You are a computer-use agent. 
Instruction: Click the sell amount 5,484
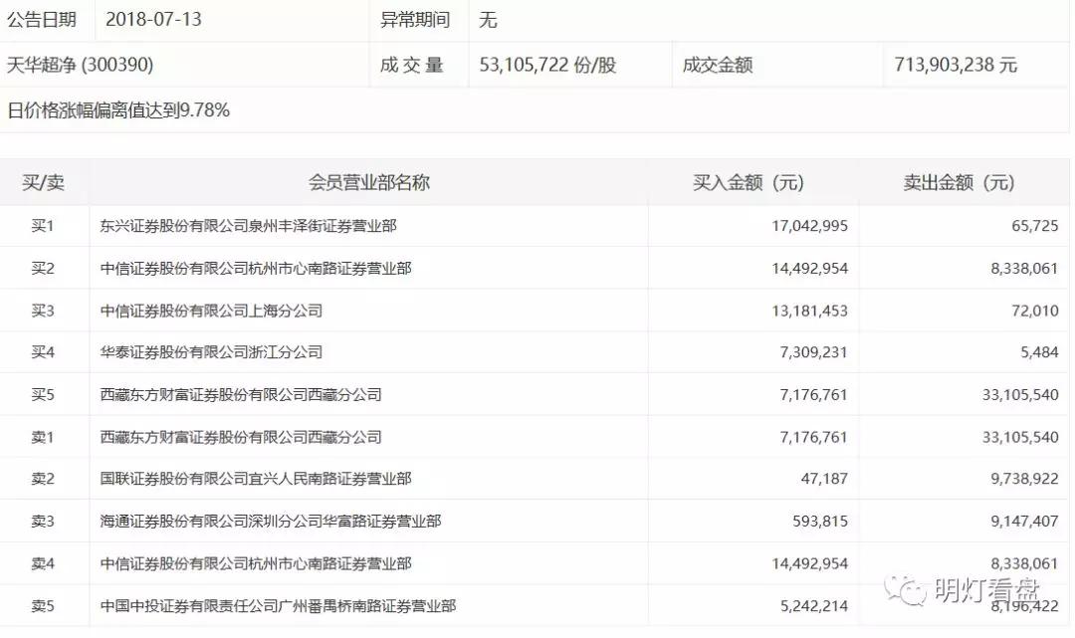click(x=1039, y=352)
